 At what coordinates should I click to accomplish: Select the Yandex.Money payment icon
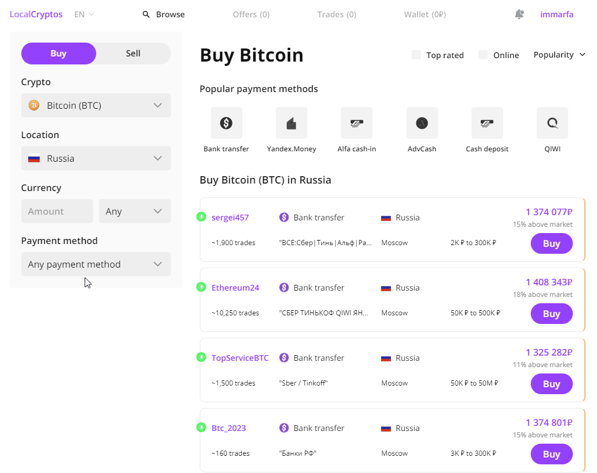[291, 123]
